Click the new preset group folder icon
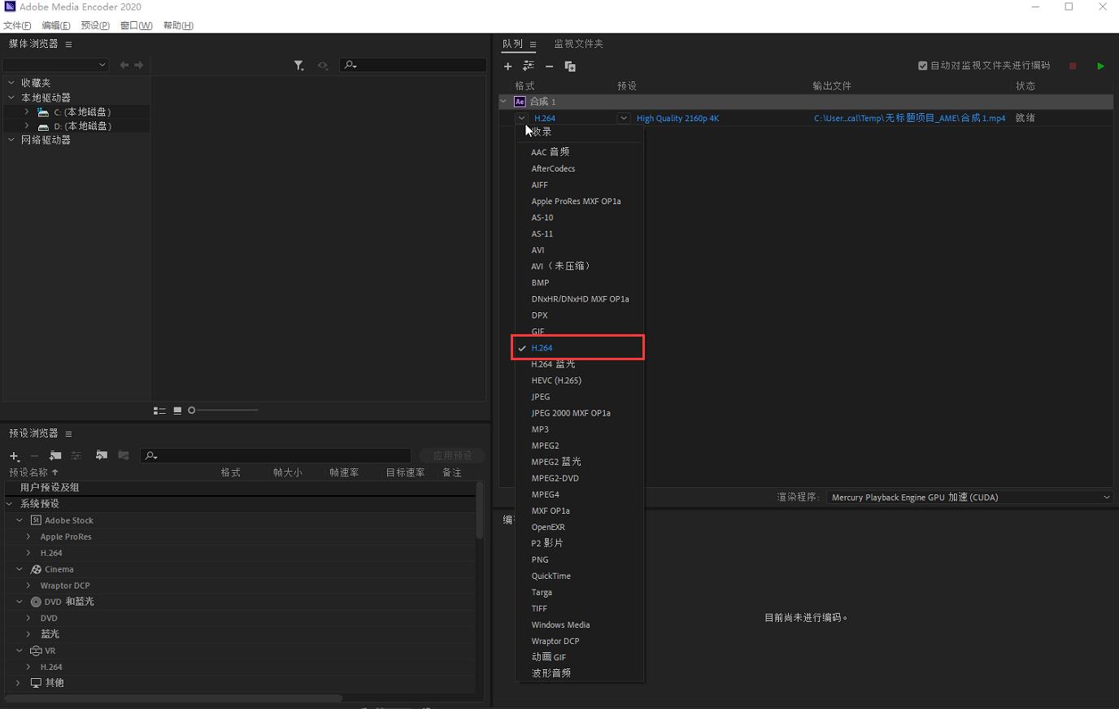Image resolution: width=1119 pixels, height=709 pixels. coord(55,456)
